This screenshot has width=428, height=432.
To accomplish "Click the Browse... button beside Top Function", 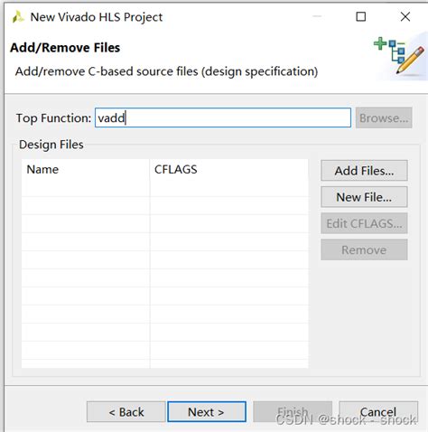I will tap(384, 117).
